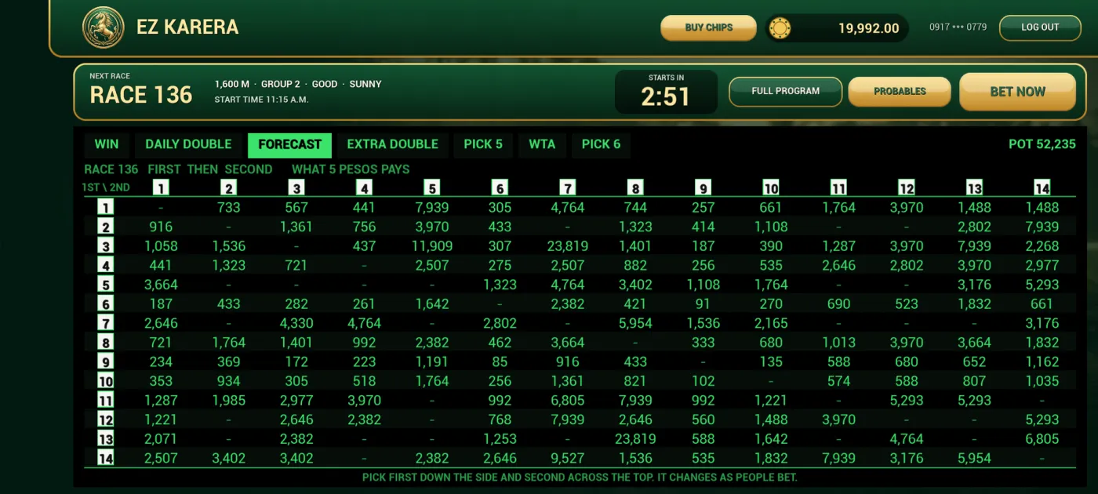This screenshot has height=494, width=1098.
Task: Click the gold chip coin icon
Action: coord(780,28)
